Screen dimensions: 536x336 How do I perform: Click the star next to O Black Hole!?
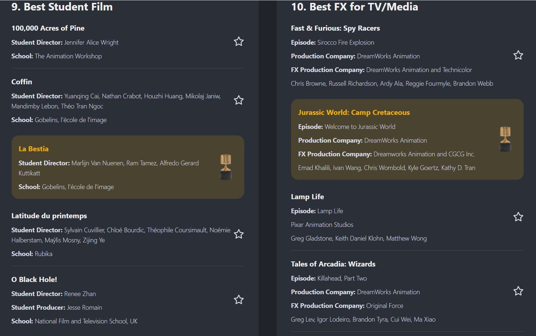[x=238, y=300]
